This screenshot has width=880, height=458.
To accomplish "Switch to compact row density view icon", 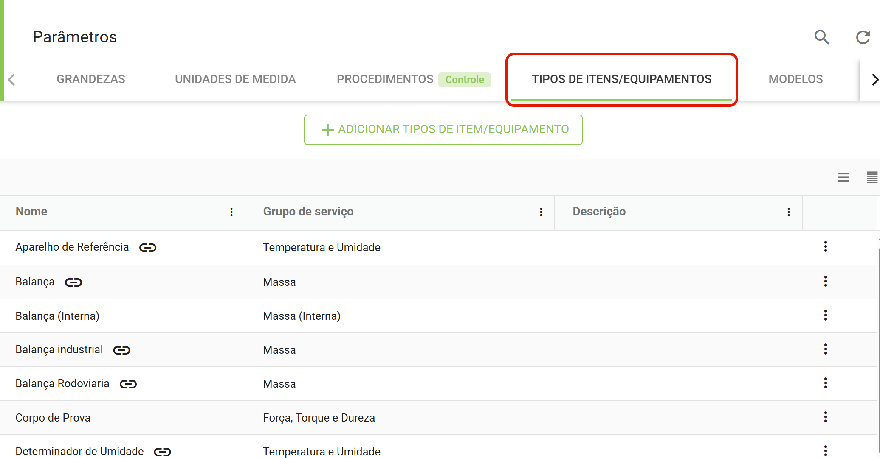I will tap(872, 177).
